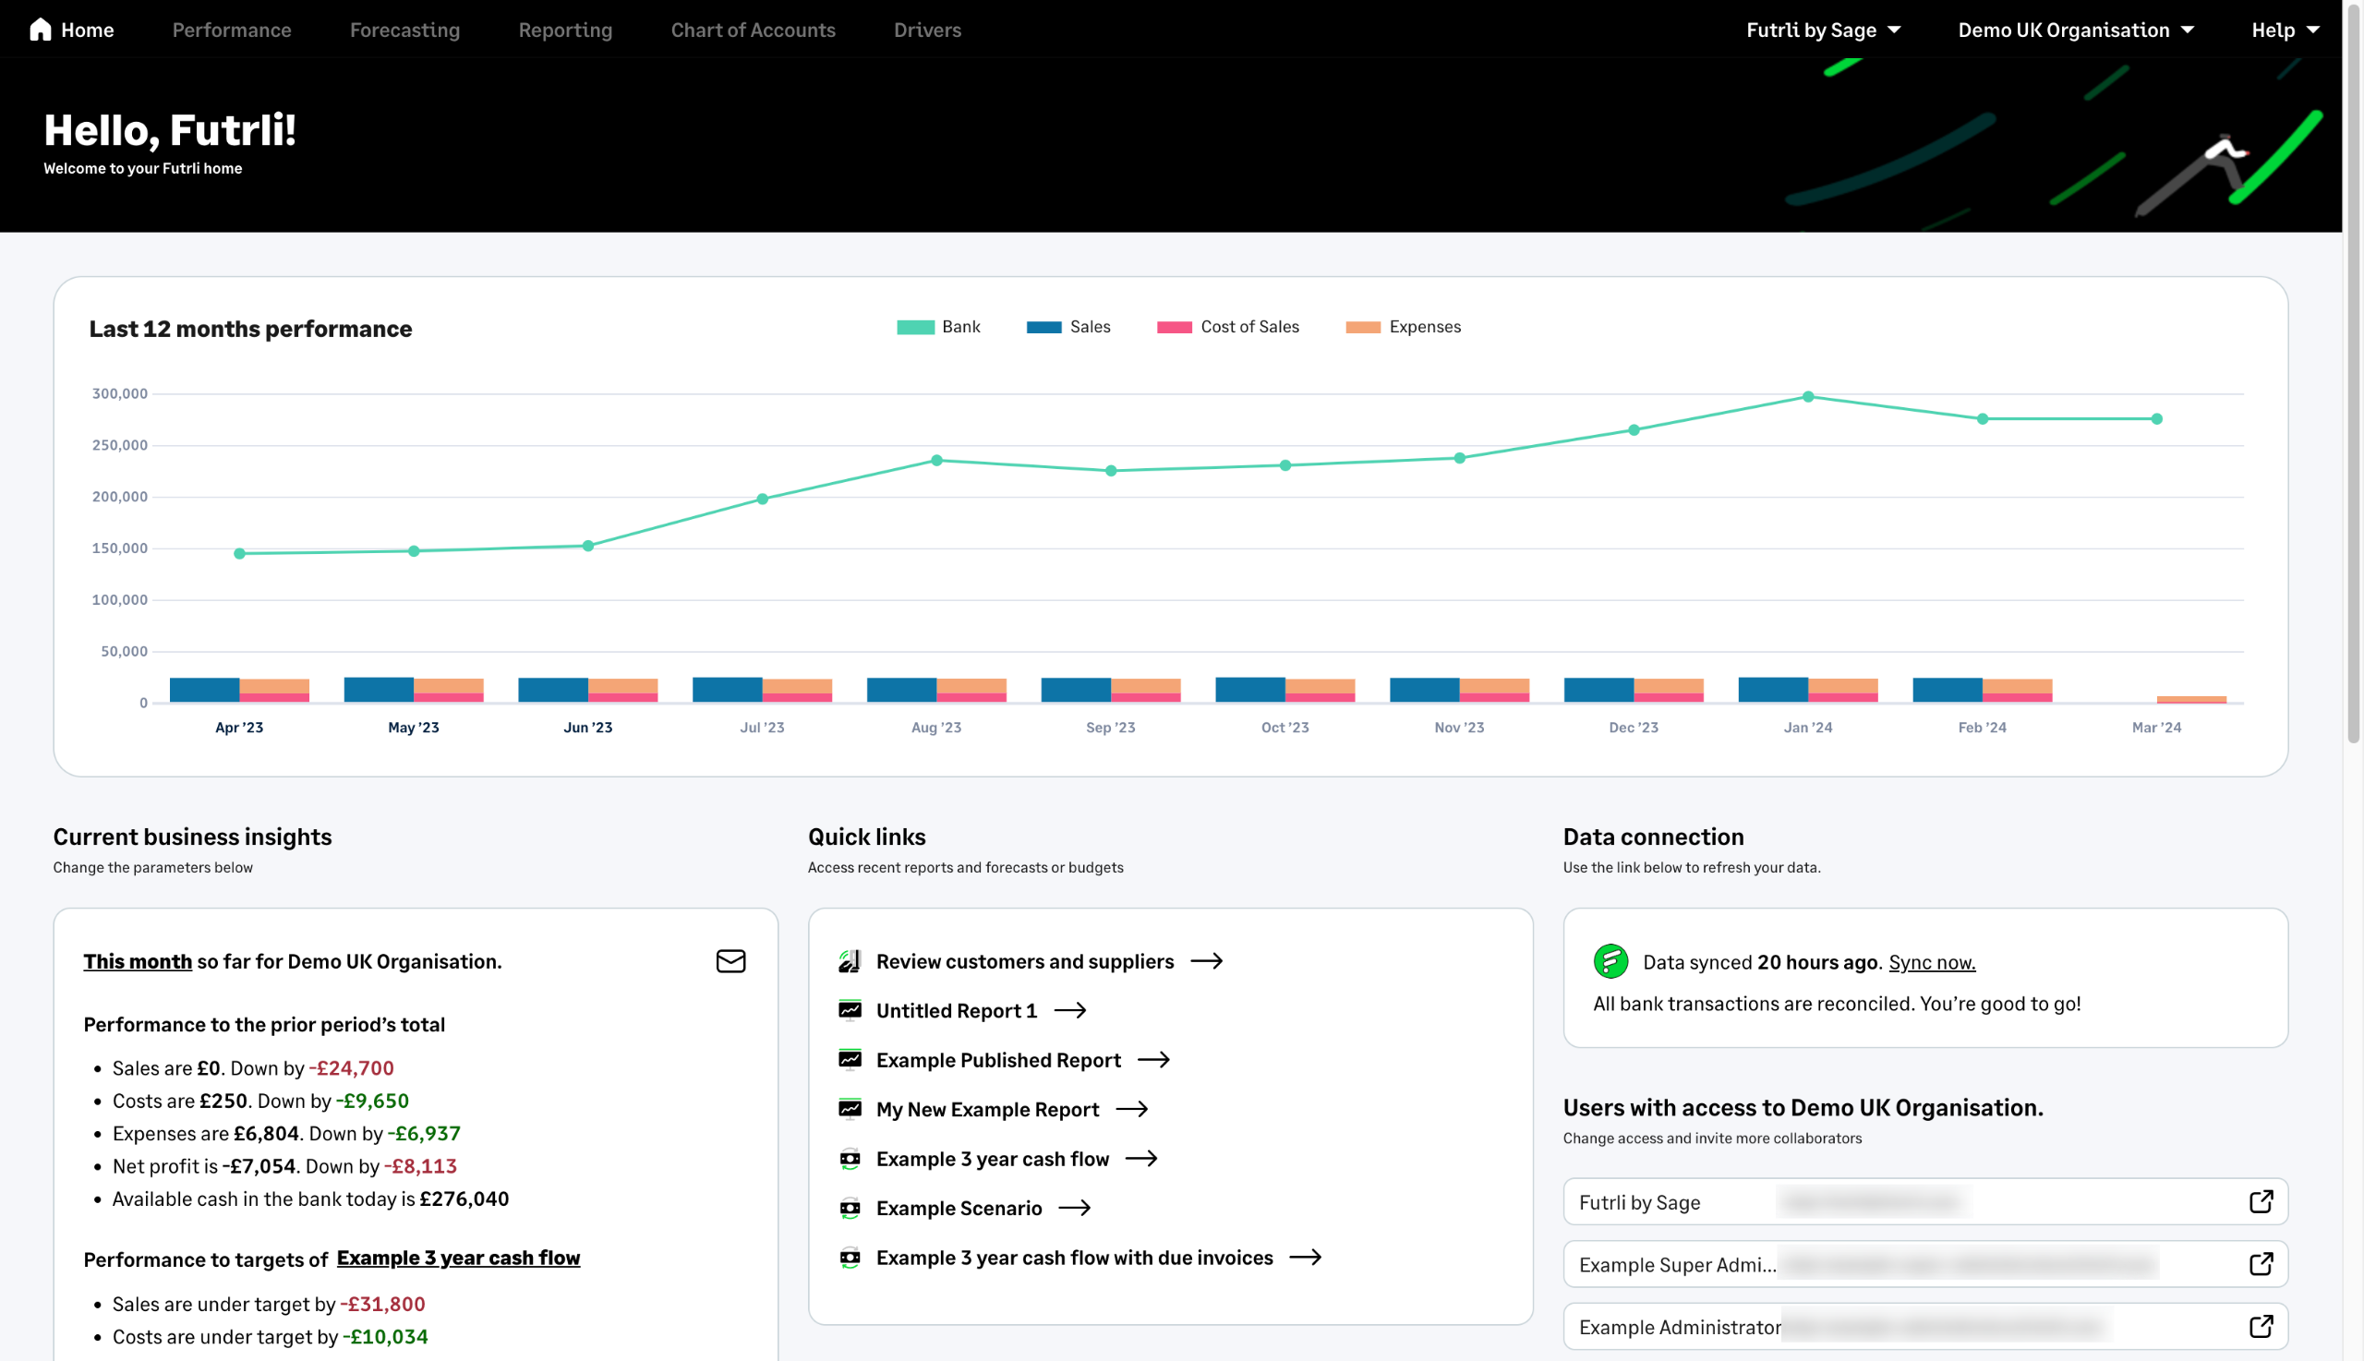Click arrow next to Untitled Report 1
This screenshot has width=2364, height=1361.
pyautogui.click(x=1070, y=1010)
